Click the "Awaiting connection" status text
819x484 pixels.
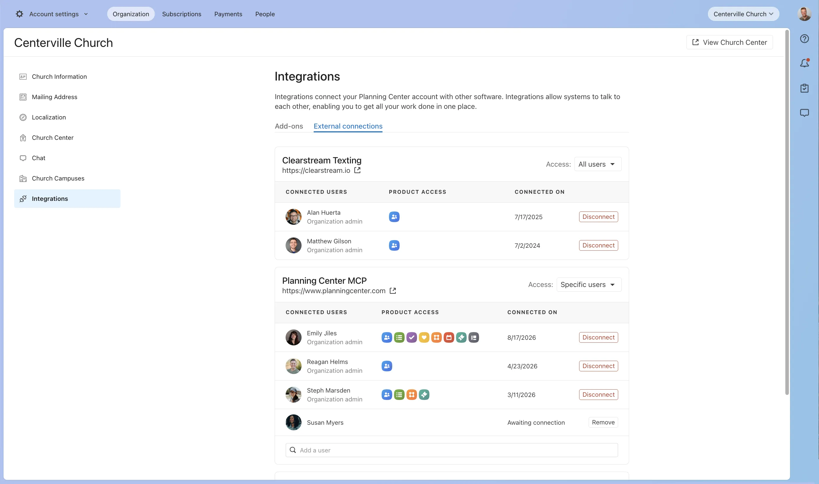(536, 423)
